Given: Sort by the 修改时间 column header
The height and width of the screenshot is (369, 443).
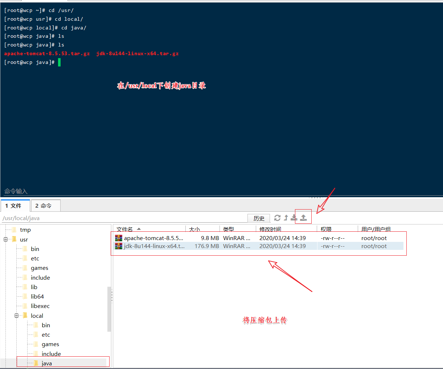Looking at the screenshot, I should click(x=287, y=229).
